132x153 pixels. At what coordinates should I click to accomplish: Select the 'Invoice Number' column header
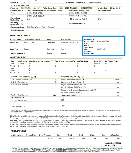(x=17, y=135)
